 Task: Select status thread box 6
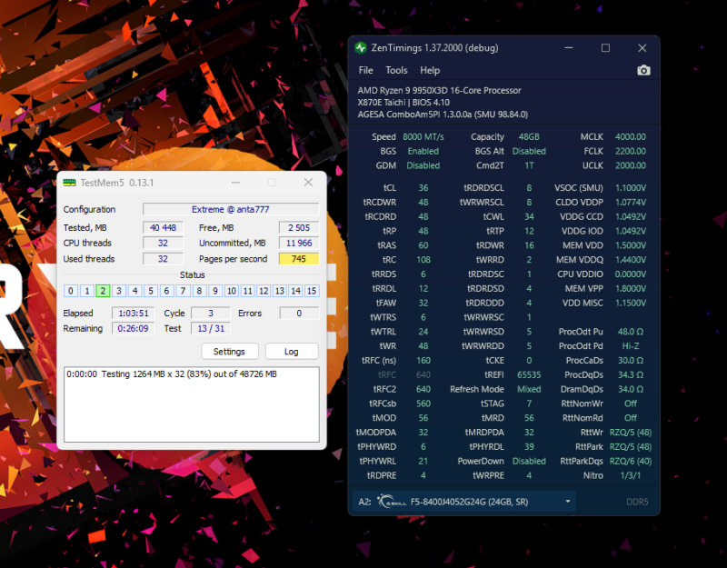coord(167,291)
